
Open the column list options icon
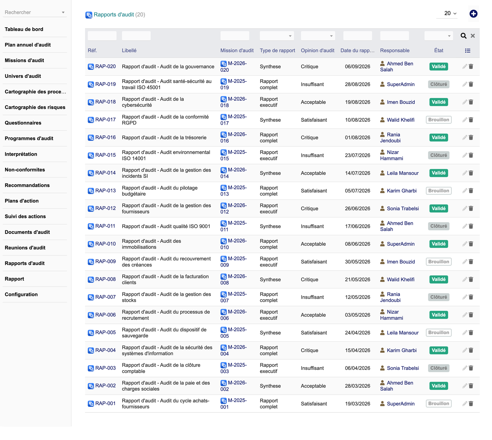467,51
